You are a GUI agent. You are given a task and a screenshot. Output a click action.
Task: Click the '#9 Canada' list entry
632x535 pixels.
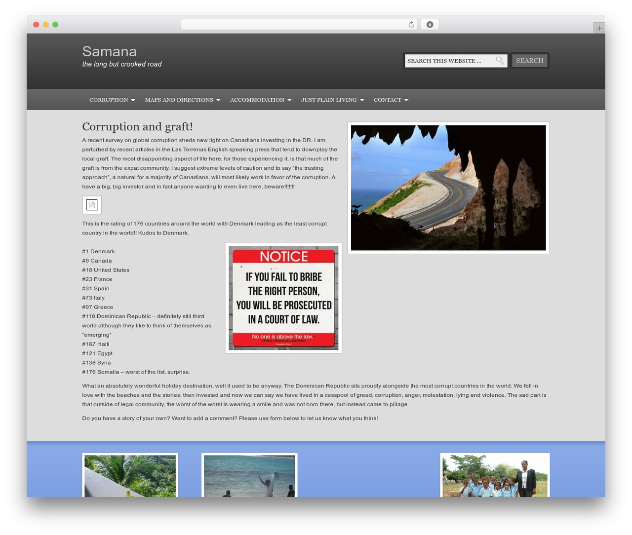click(97, 261)
